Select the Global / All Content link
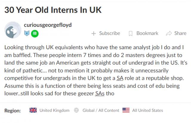The image size is (191, 123). [x=101, y=110]
